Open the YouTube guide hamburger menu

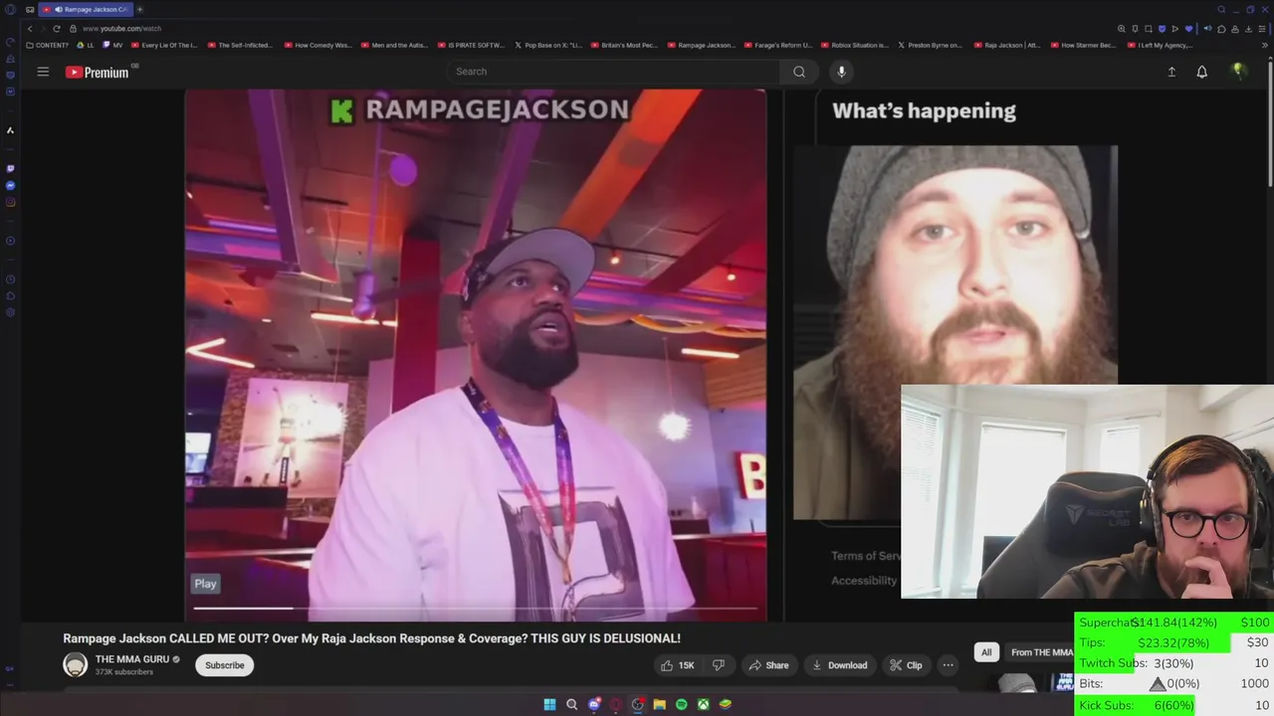(43, 72)
